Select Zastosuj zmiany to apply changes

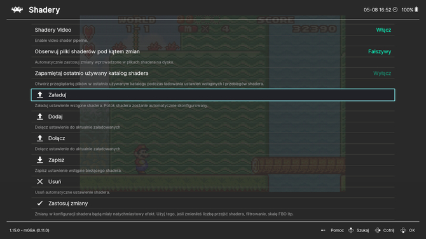pos(213,203)
